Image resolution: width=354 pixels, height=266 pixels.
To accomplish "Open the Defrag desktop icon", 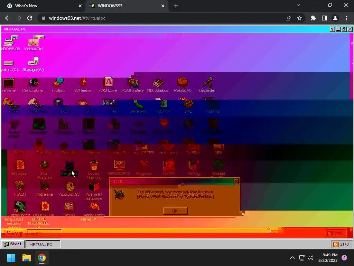I will pos(194,168).
